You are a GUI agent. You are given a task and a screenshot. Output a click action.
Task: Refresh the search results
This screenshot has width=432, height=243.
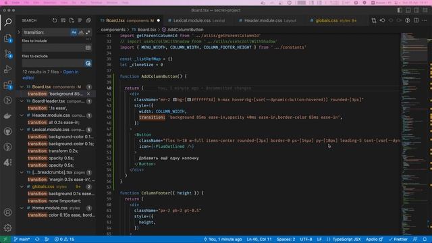pyautogui.click(x=55, y=20)
